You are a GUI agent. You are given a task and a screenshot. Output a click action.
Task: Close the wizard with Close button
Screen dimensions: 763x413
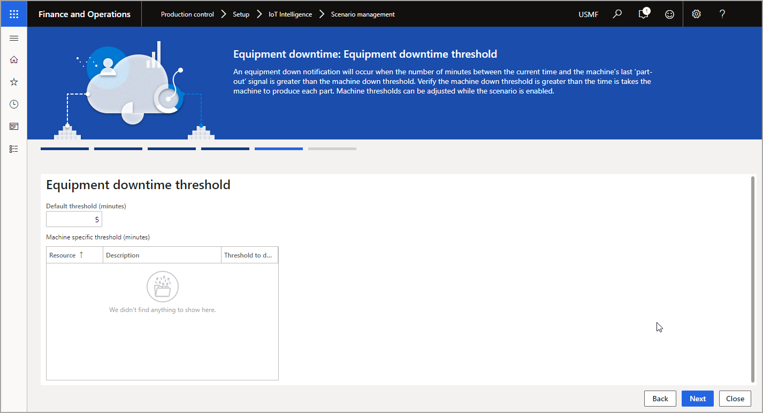(x=735, y=399)
